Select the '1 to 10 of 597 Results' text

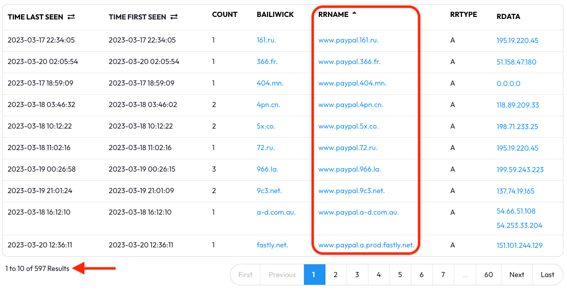tap(37, 268)
